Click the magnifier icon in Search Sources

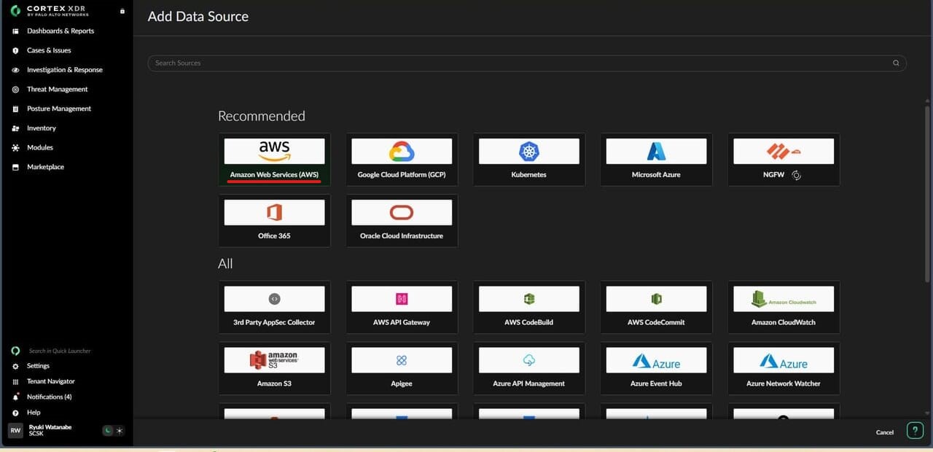[x=896, y=63]
